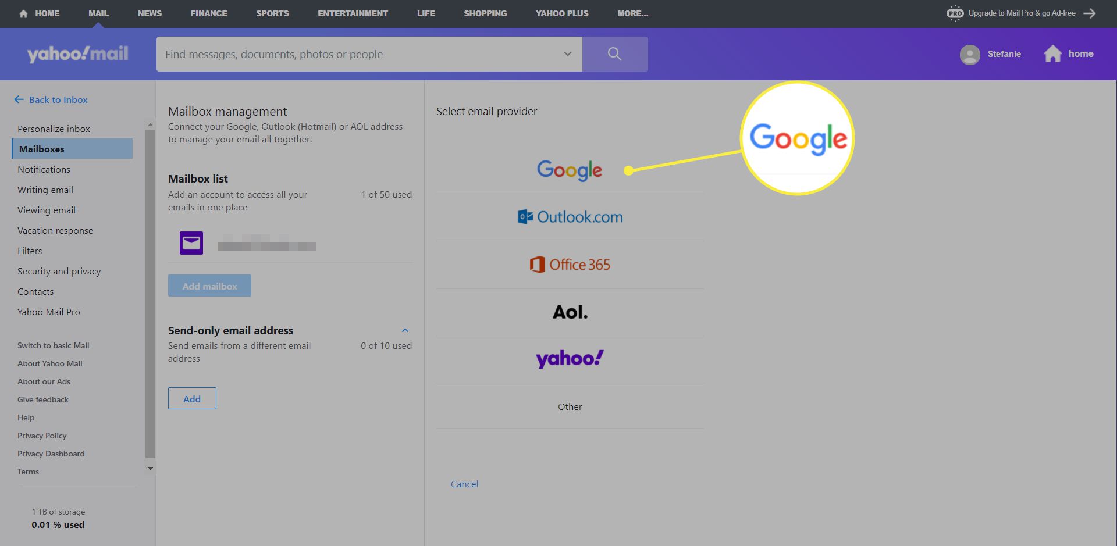1117x546 pixels.
Task: Click Upgrade to Mail Pro & go Ad-free
Action: (1022, 13)
